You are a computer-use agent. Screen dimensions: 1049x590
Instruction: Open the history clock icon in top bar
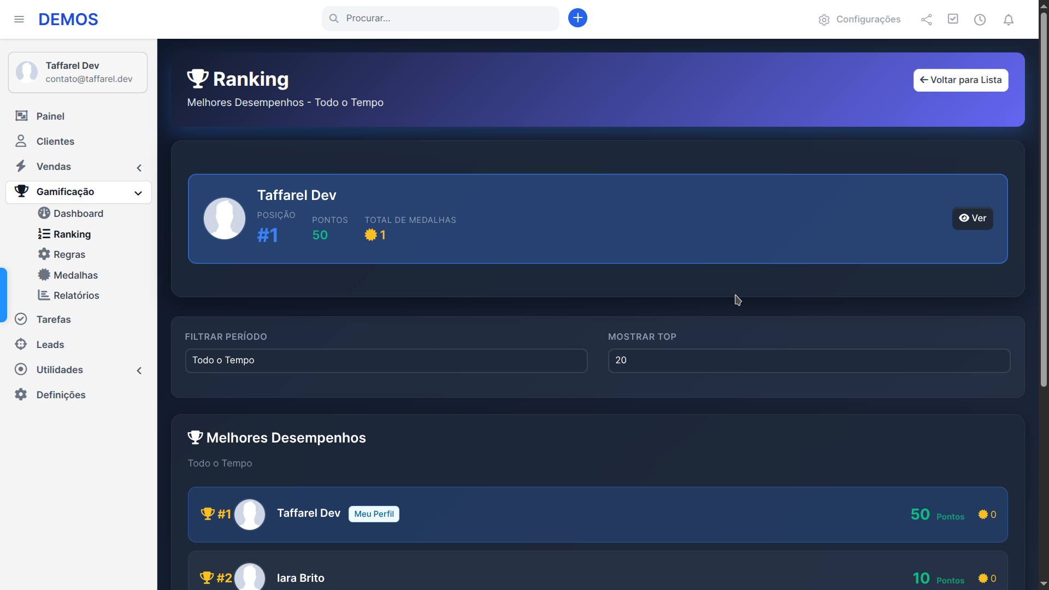pyautogui.click(x=980, y=19)
